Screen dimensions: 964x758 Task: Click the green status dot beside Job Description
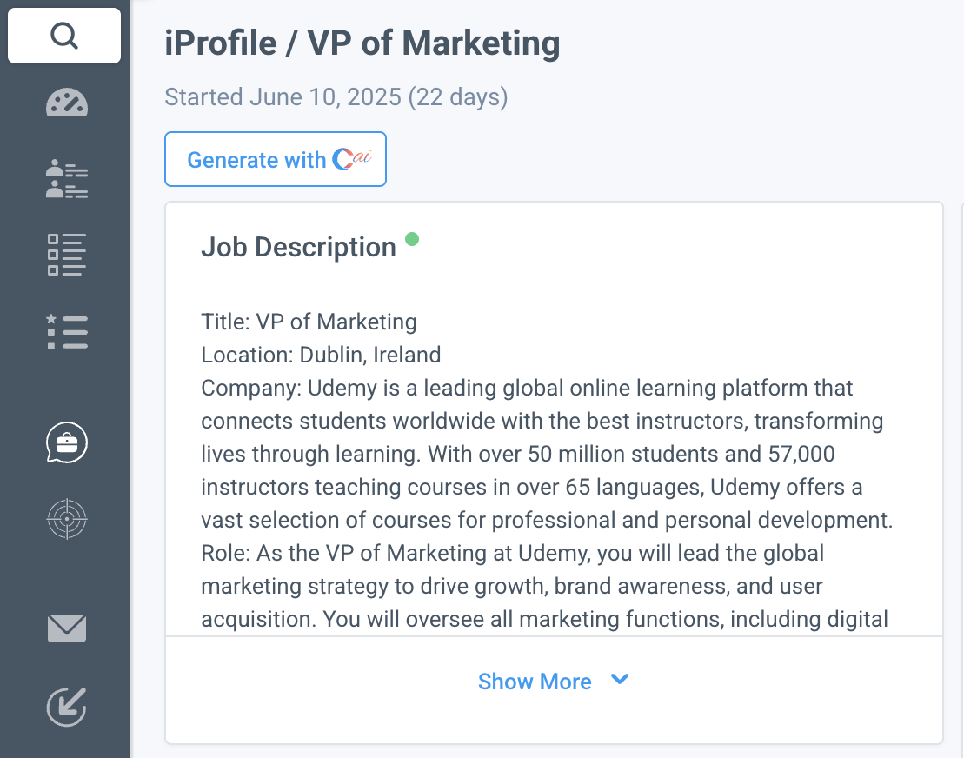(412, 239)
